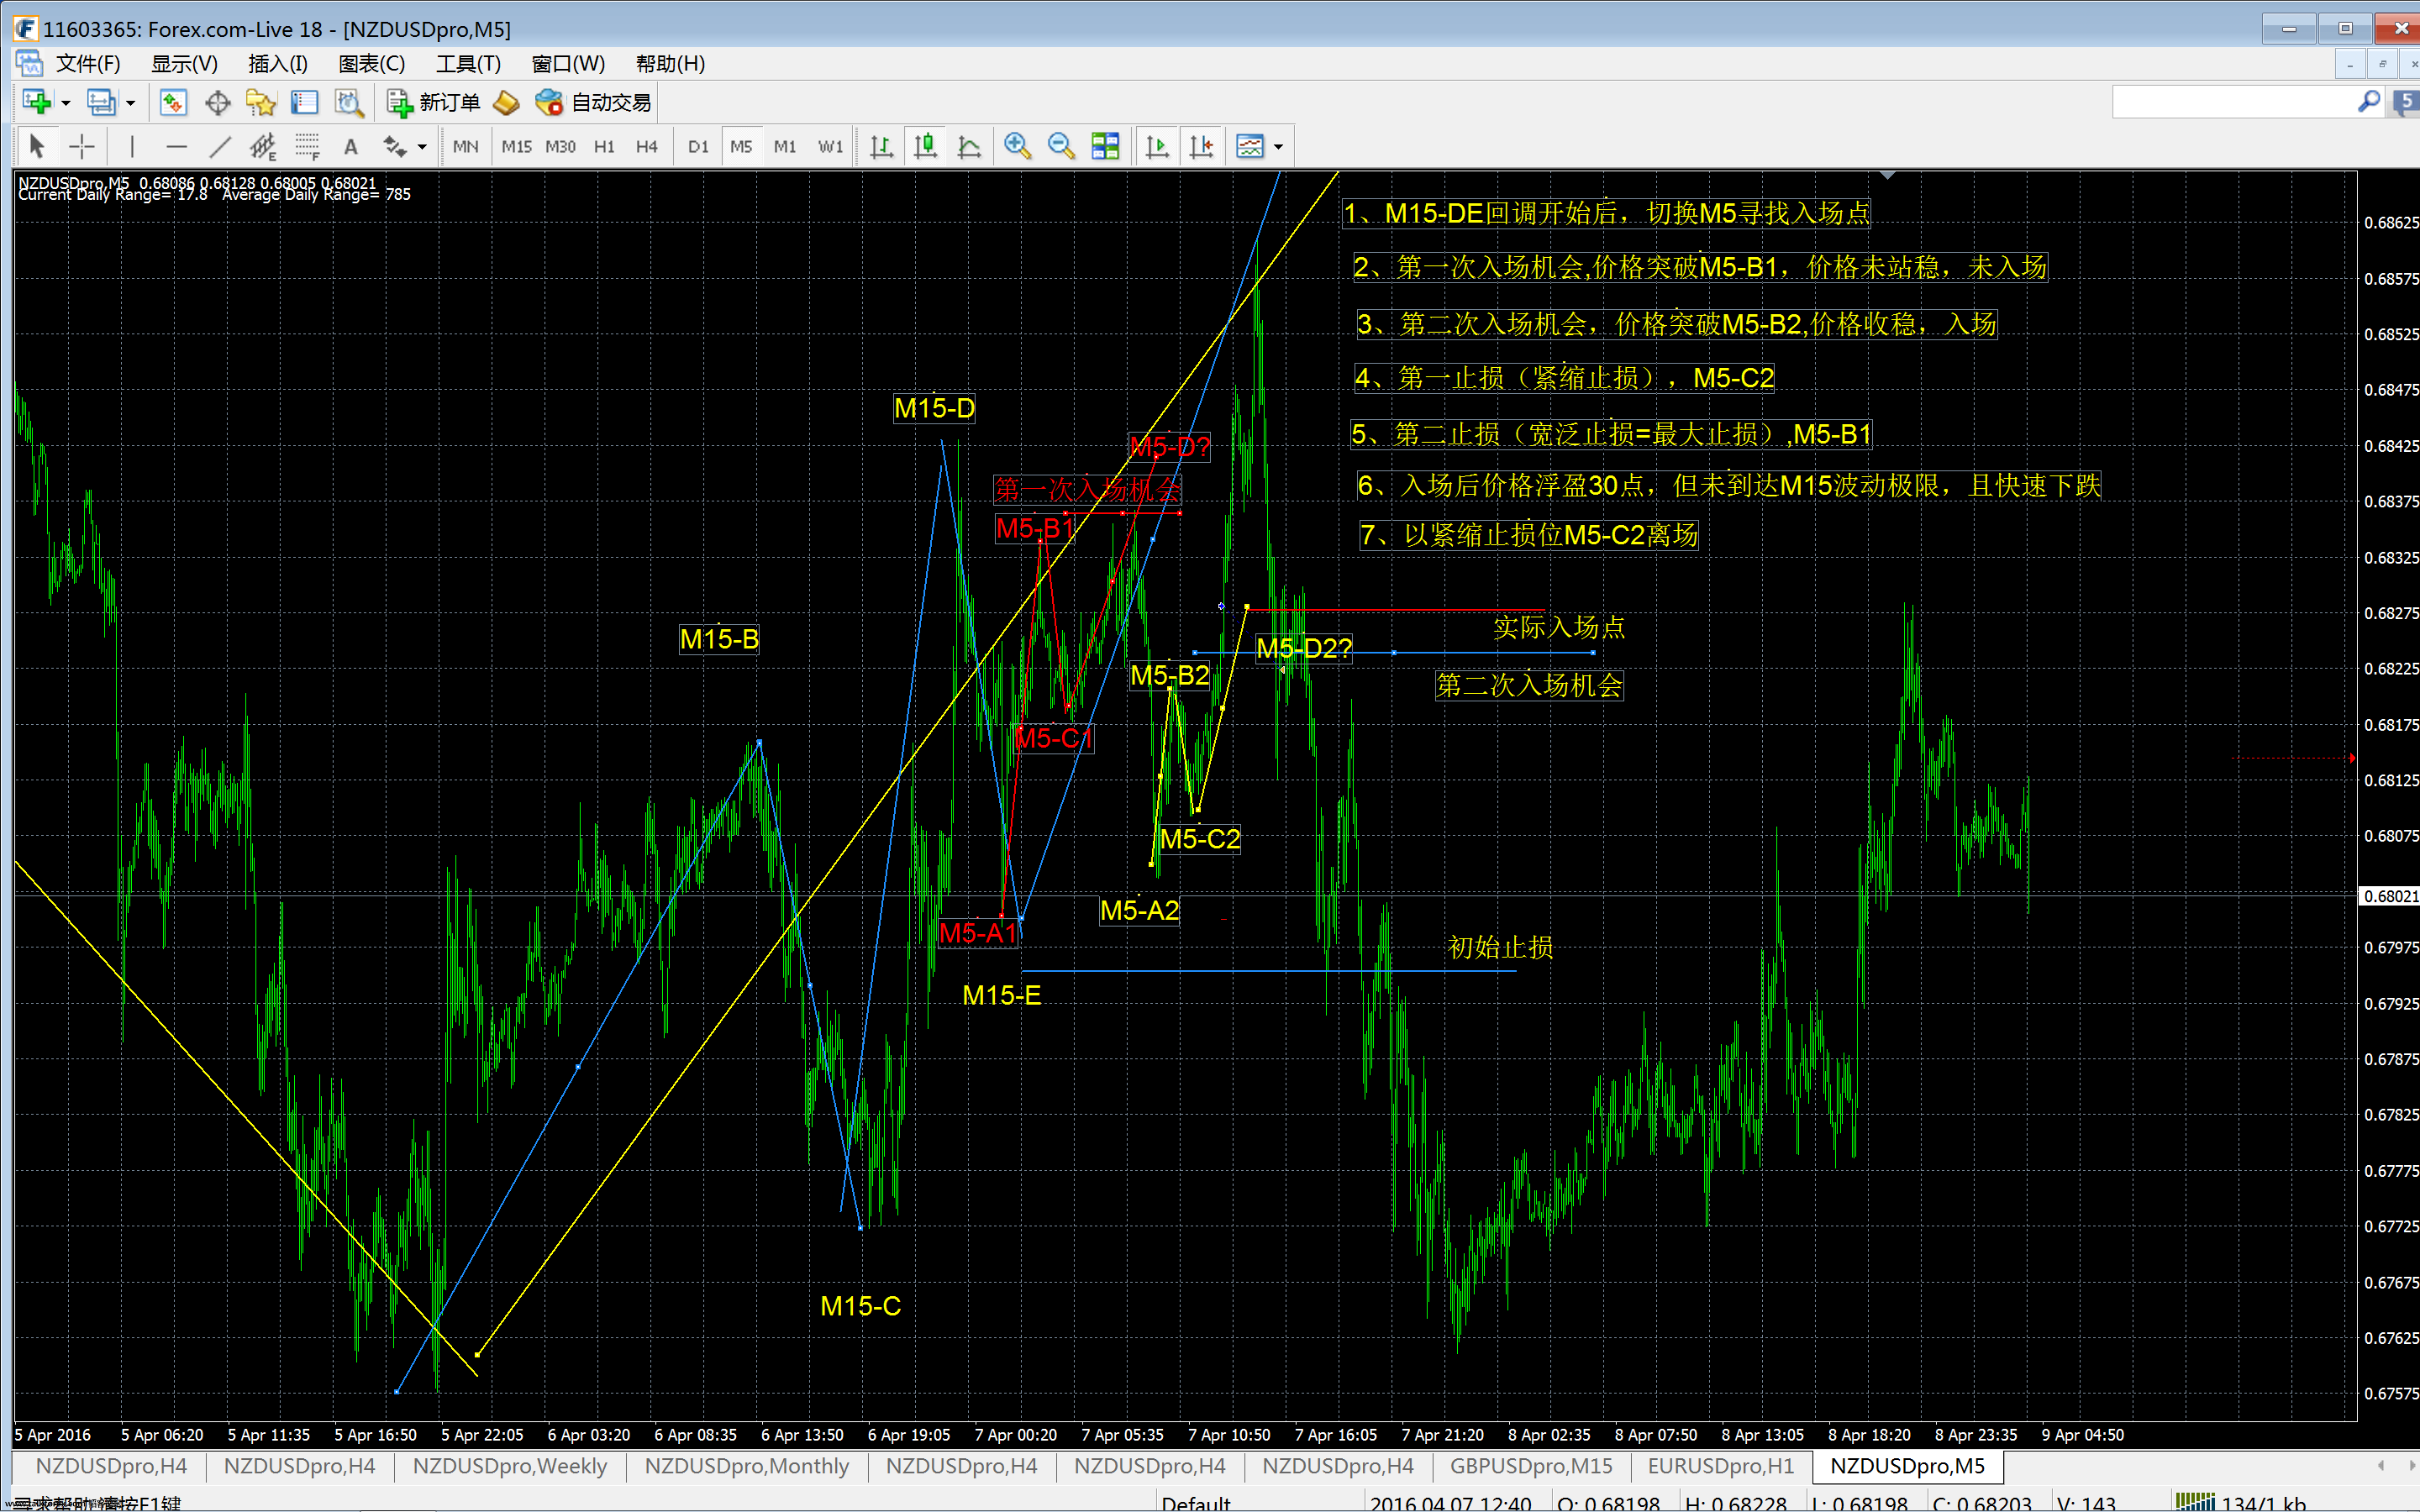This screenshot has width=2420, height=1512.
Task: Switch chart to bar chart style
Action: (881, 147)
